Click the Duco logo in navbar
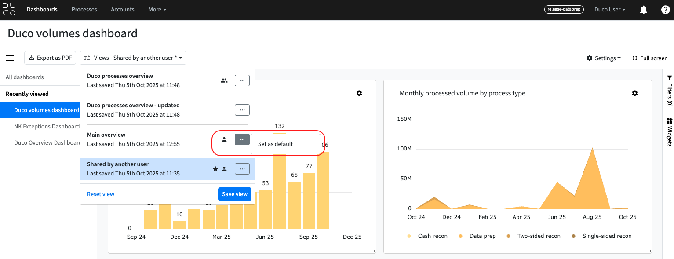Viewport: 674px width, 259px height. coord(9,9)
